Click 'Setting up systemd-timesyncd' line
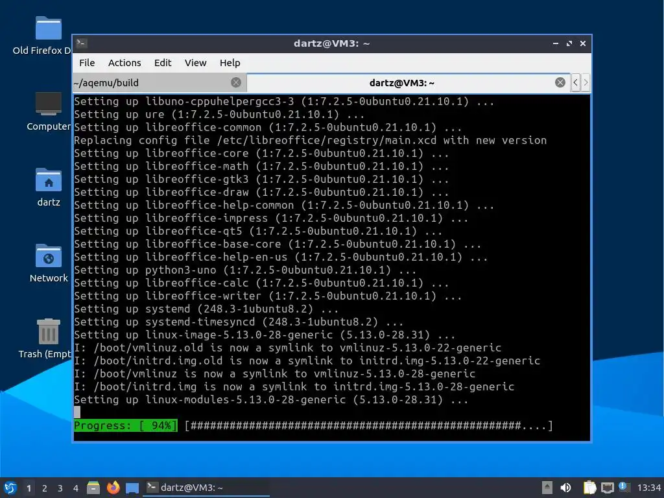 coord(239,322)
